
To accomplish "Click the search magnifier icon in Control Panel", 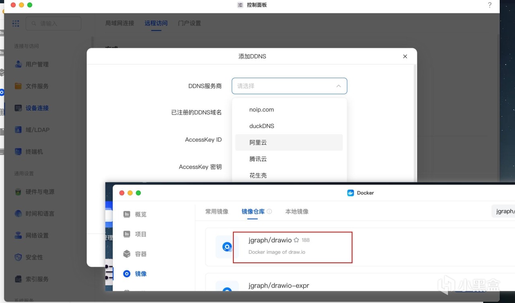I will (x=34, y=24).
